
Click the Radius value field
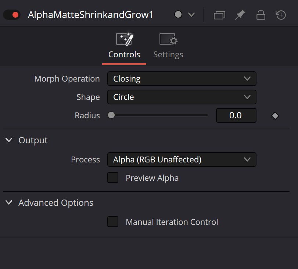coord(236,115)
